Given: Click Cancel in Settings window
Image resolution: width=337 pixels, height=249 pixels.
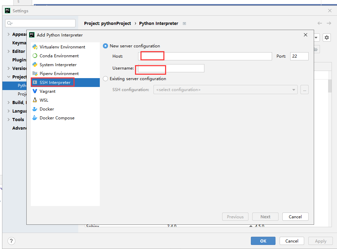Looking at the screenshot, I should pyautogui.click(x=292, y=241).
